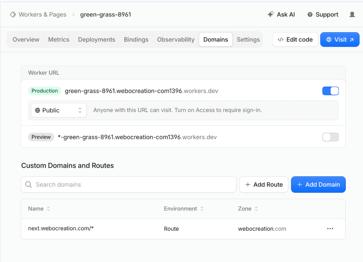Click the green Production badge
The image size is (363, 262).
point(44,91)
